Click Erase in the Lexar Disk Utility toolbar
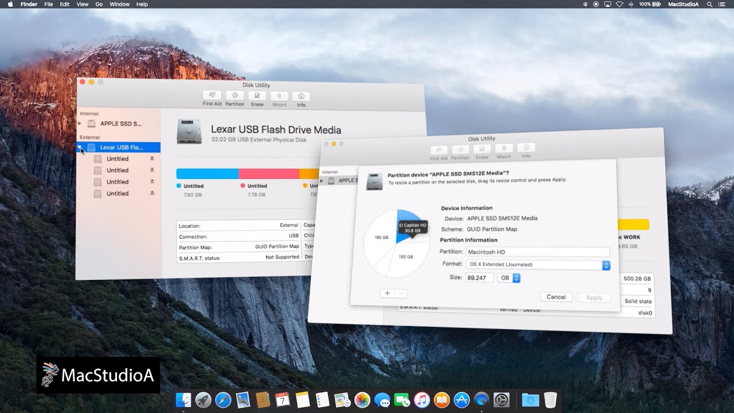This screenshot has height=413, width=734. coord(257,99)
